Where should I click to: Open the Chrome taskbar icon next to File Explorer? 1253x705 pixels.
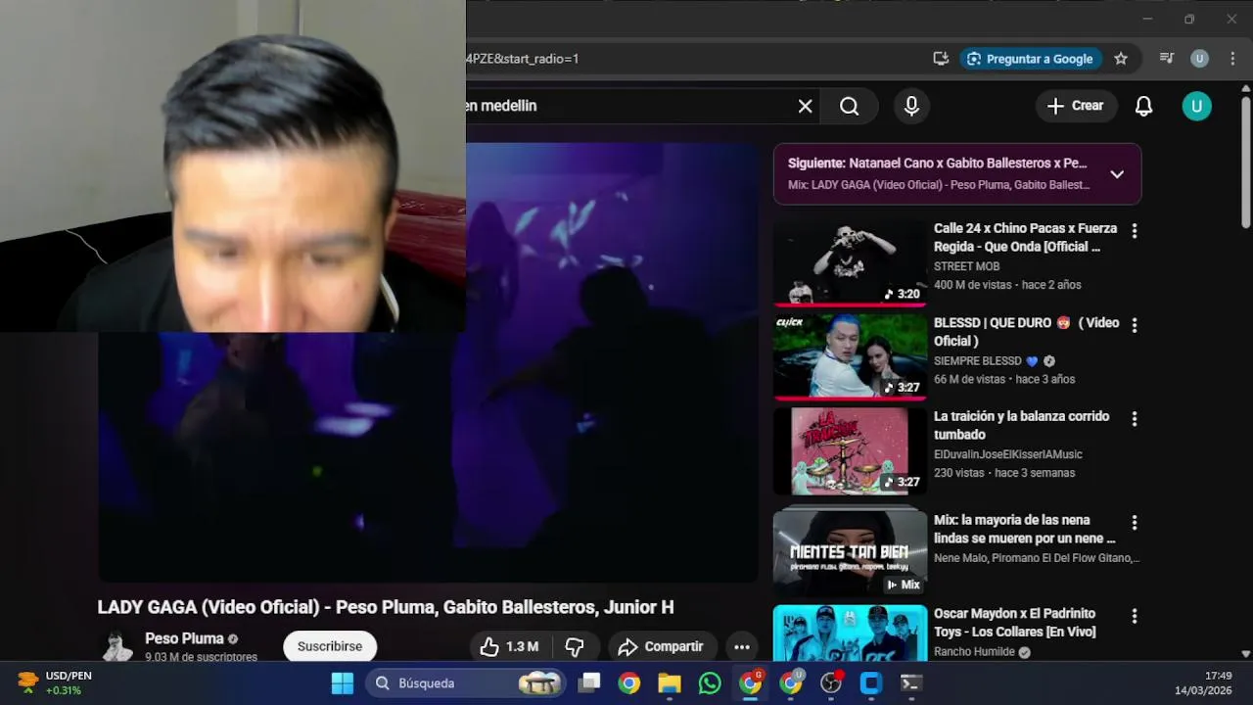(629, 683)
